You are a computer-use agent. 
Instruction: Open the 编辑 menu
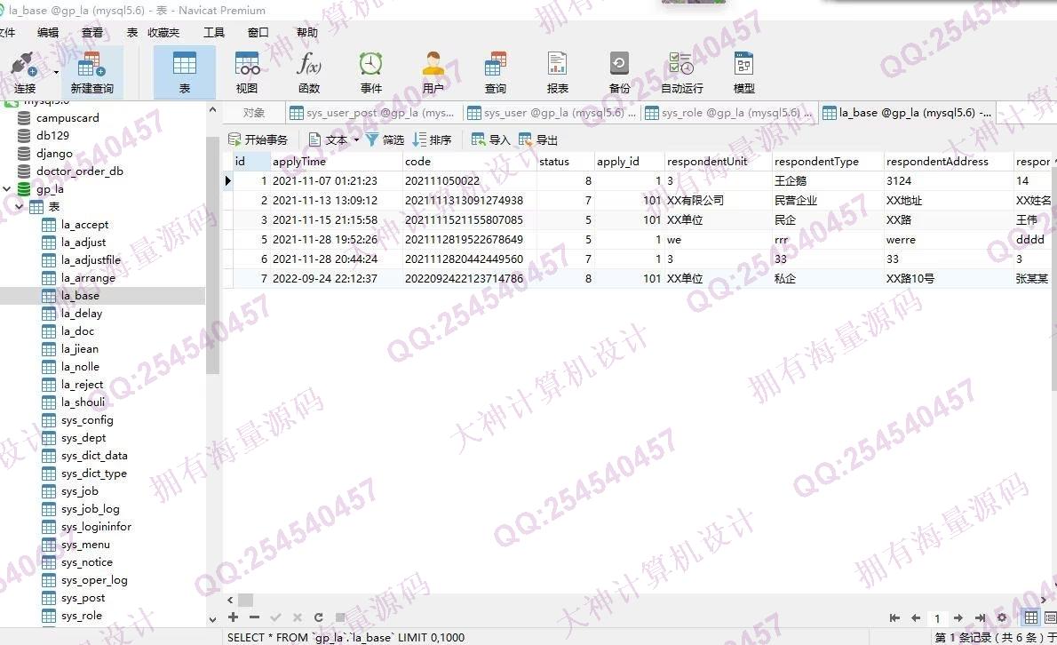pyautogui.click(x=48, y=32)
